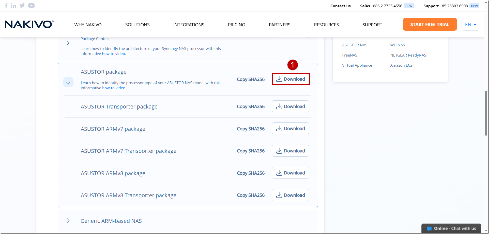489x234 pixels.
Task: Download ASUSTOR ARMv8 package
Action: click(x=291, y=173)
